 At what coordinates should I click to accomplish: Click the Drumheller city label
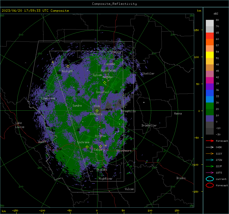click(x=149, y=125)
